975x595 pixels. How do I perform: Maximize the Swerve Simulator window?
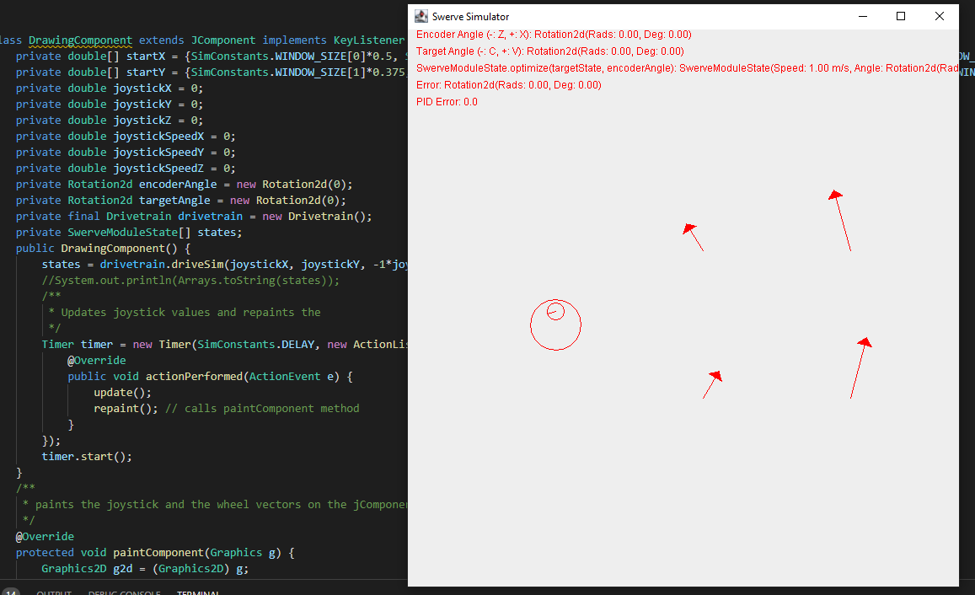(x=900, y=16)
